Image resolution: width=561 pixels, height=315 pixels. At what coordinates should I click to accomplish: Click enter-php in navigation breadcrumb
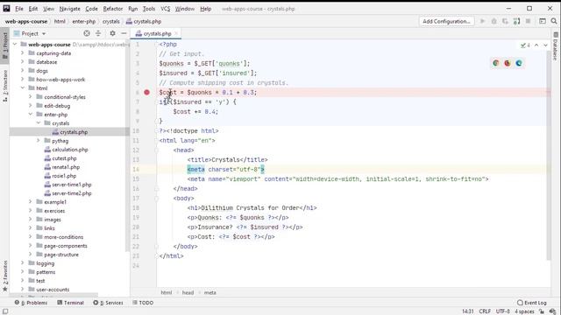pyautogui.click(x=84, y=21)
